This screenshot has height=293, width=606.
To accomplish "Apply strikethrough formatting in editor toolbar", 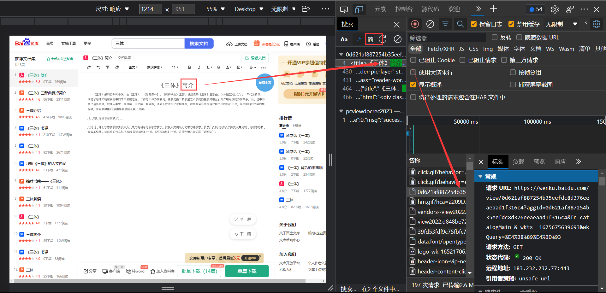I will (x=218, y=67).
